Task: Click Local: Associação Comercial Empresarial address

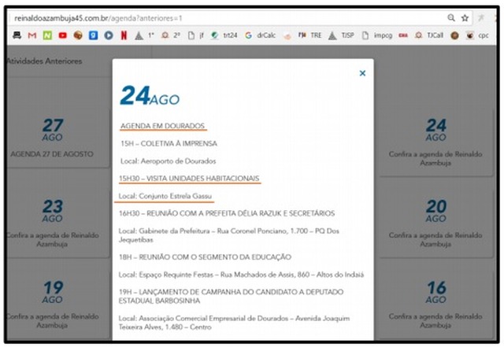Action: tap(234, 323)
